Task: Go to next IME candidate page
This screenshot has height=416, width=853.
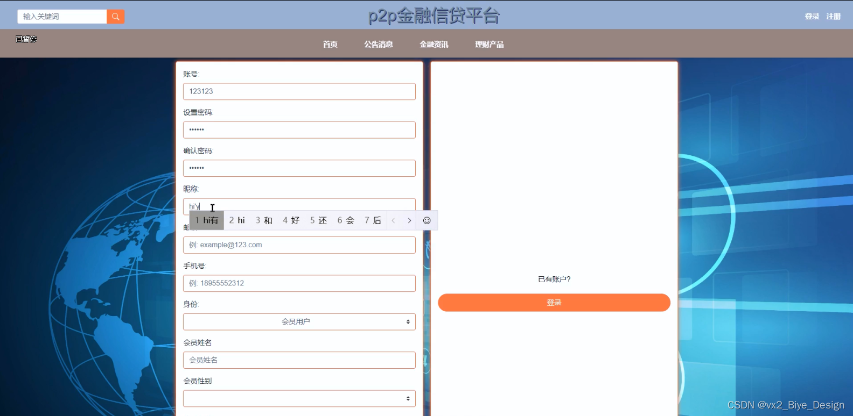Action: pos(409,220)
